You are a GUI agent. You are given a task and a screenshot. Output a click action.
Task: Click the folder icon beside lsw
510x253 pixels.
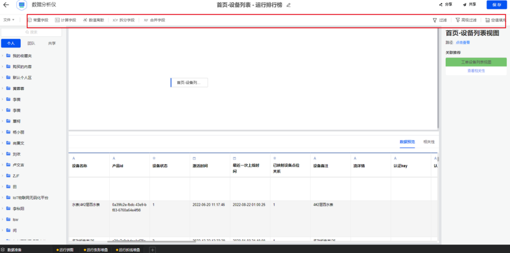tap(8, 219)
